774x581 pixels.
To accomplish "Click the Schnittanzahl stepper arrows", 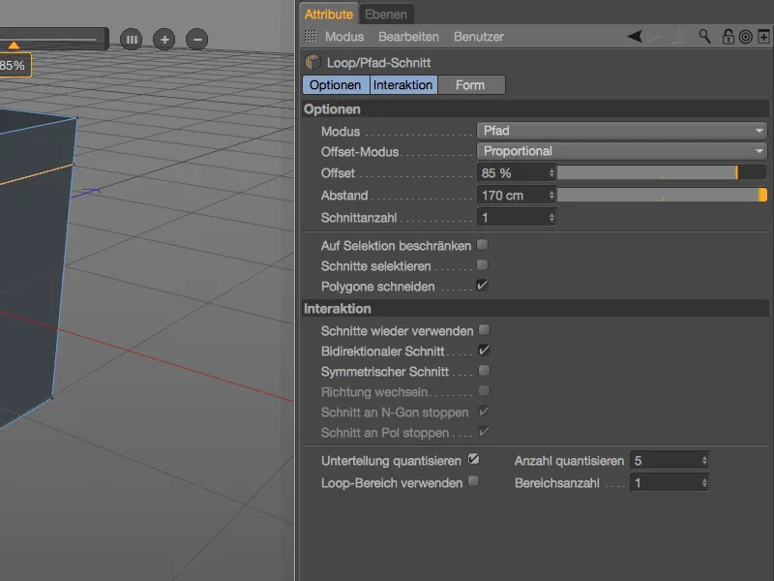I will coord(551,217).
